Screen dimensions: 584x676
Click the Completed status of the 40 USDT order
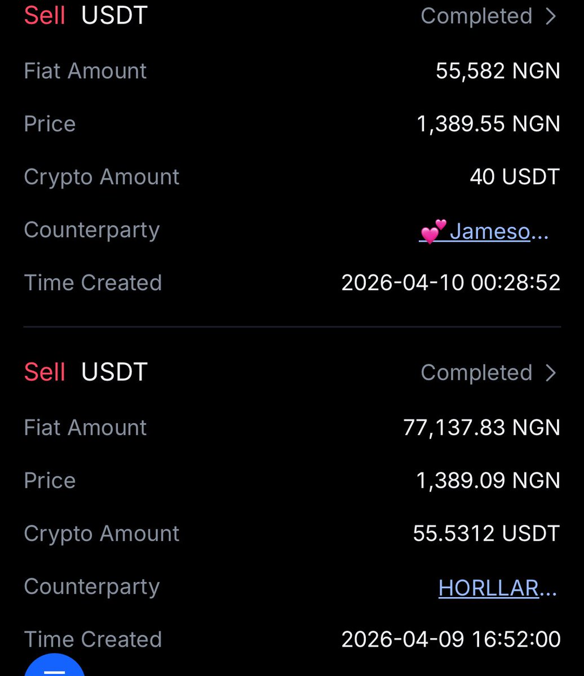[x=476, y=16]
